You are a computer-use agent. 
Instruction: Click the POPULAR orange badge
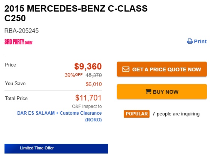(x=136, y=114)
